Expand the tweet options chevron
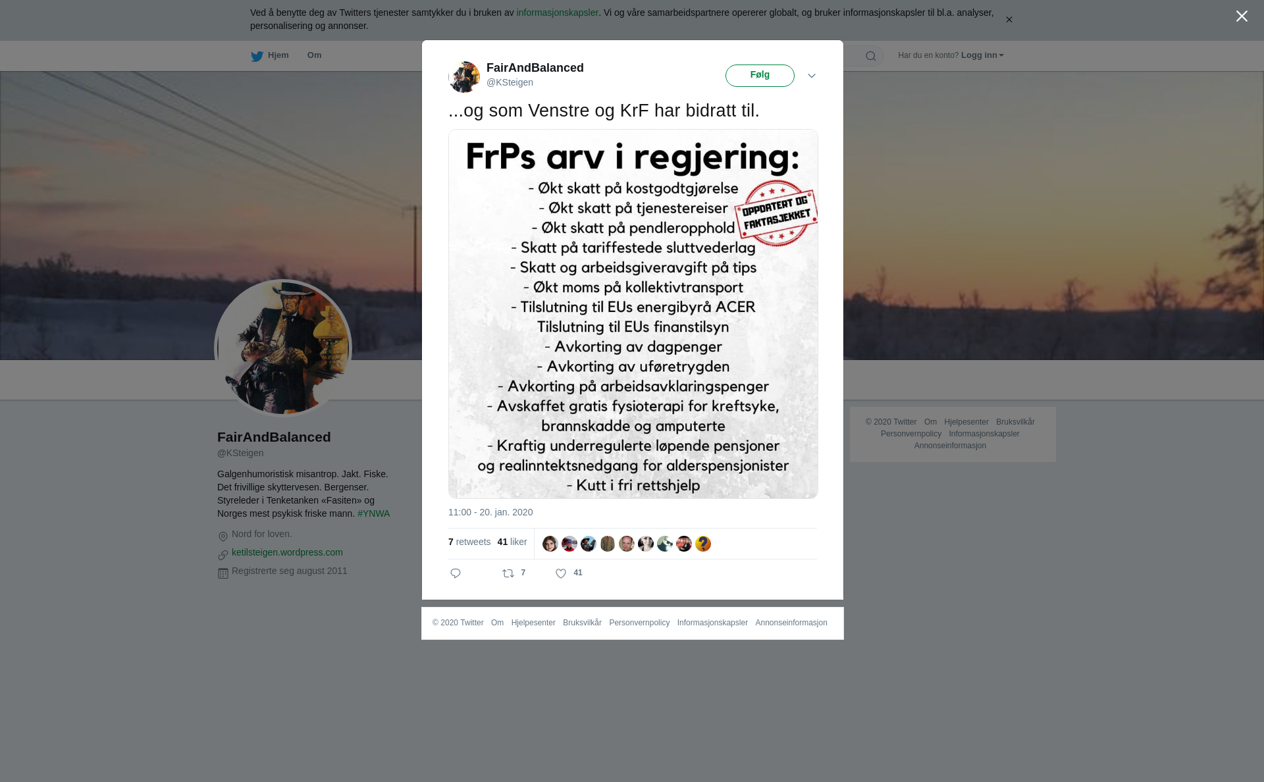The width and height of the screenshot is (1264, 782). [x=812, y=76]
